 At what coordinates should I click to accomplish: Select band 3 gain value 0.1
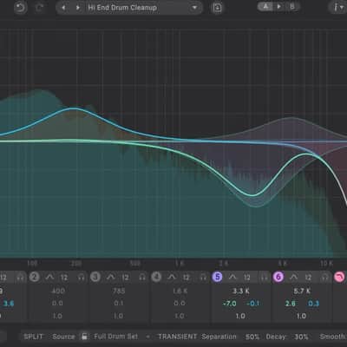click(119, 304)
